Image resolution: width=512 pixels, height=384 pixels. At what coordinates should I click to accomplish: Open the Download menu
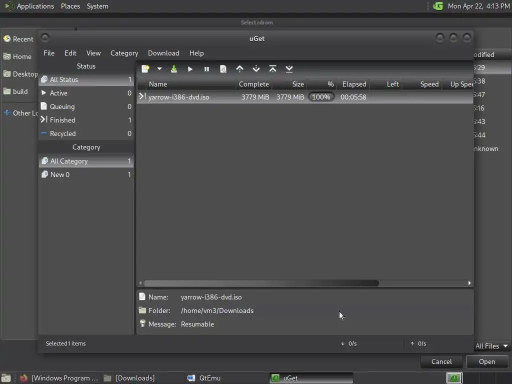click(163, 53)
